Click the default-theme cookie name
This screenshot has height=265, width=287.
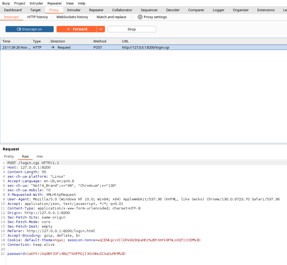[x=39, y=240]
